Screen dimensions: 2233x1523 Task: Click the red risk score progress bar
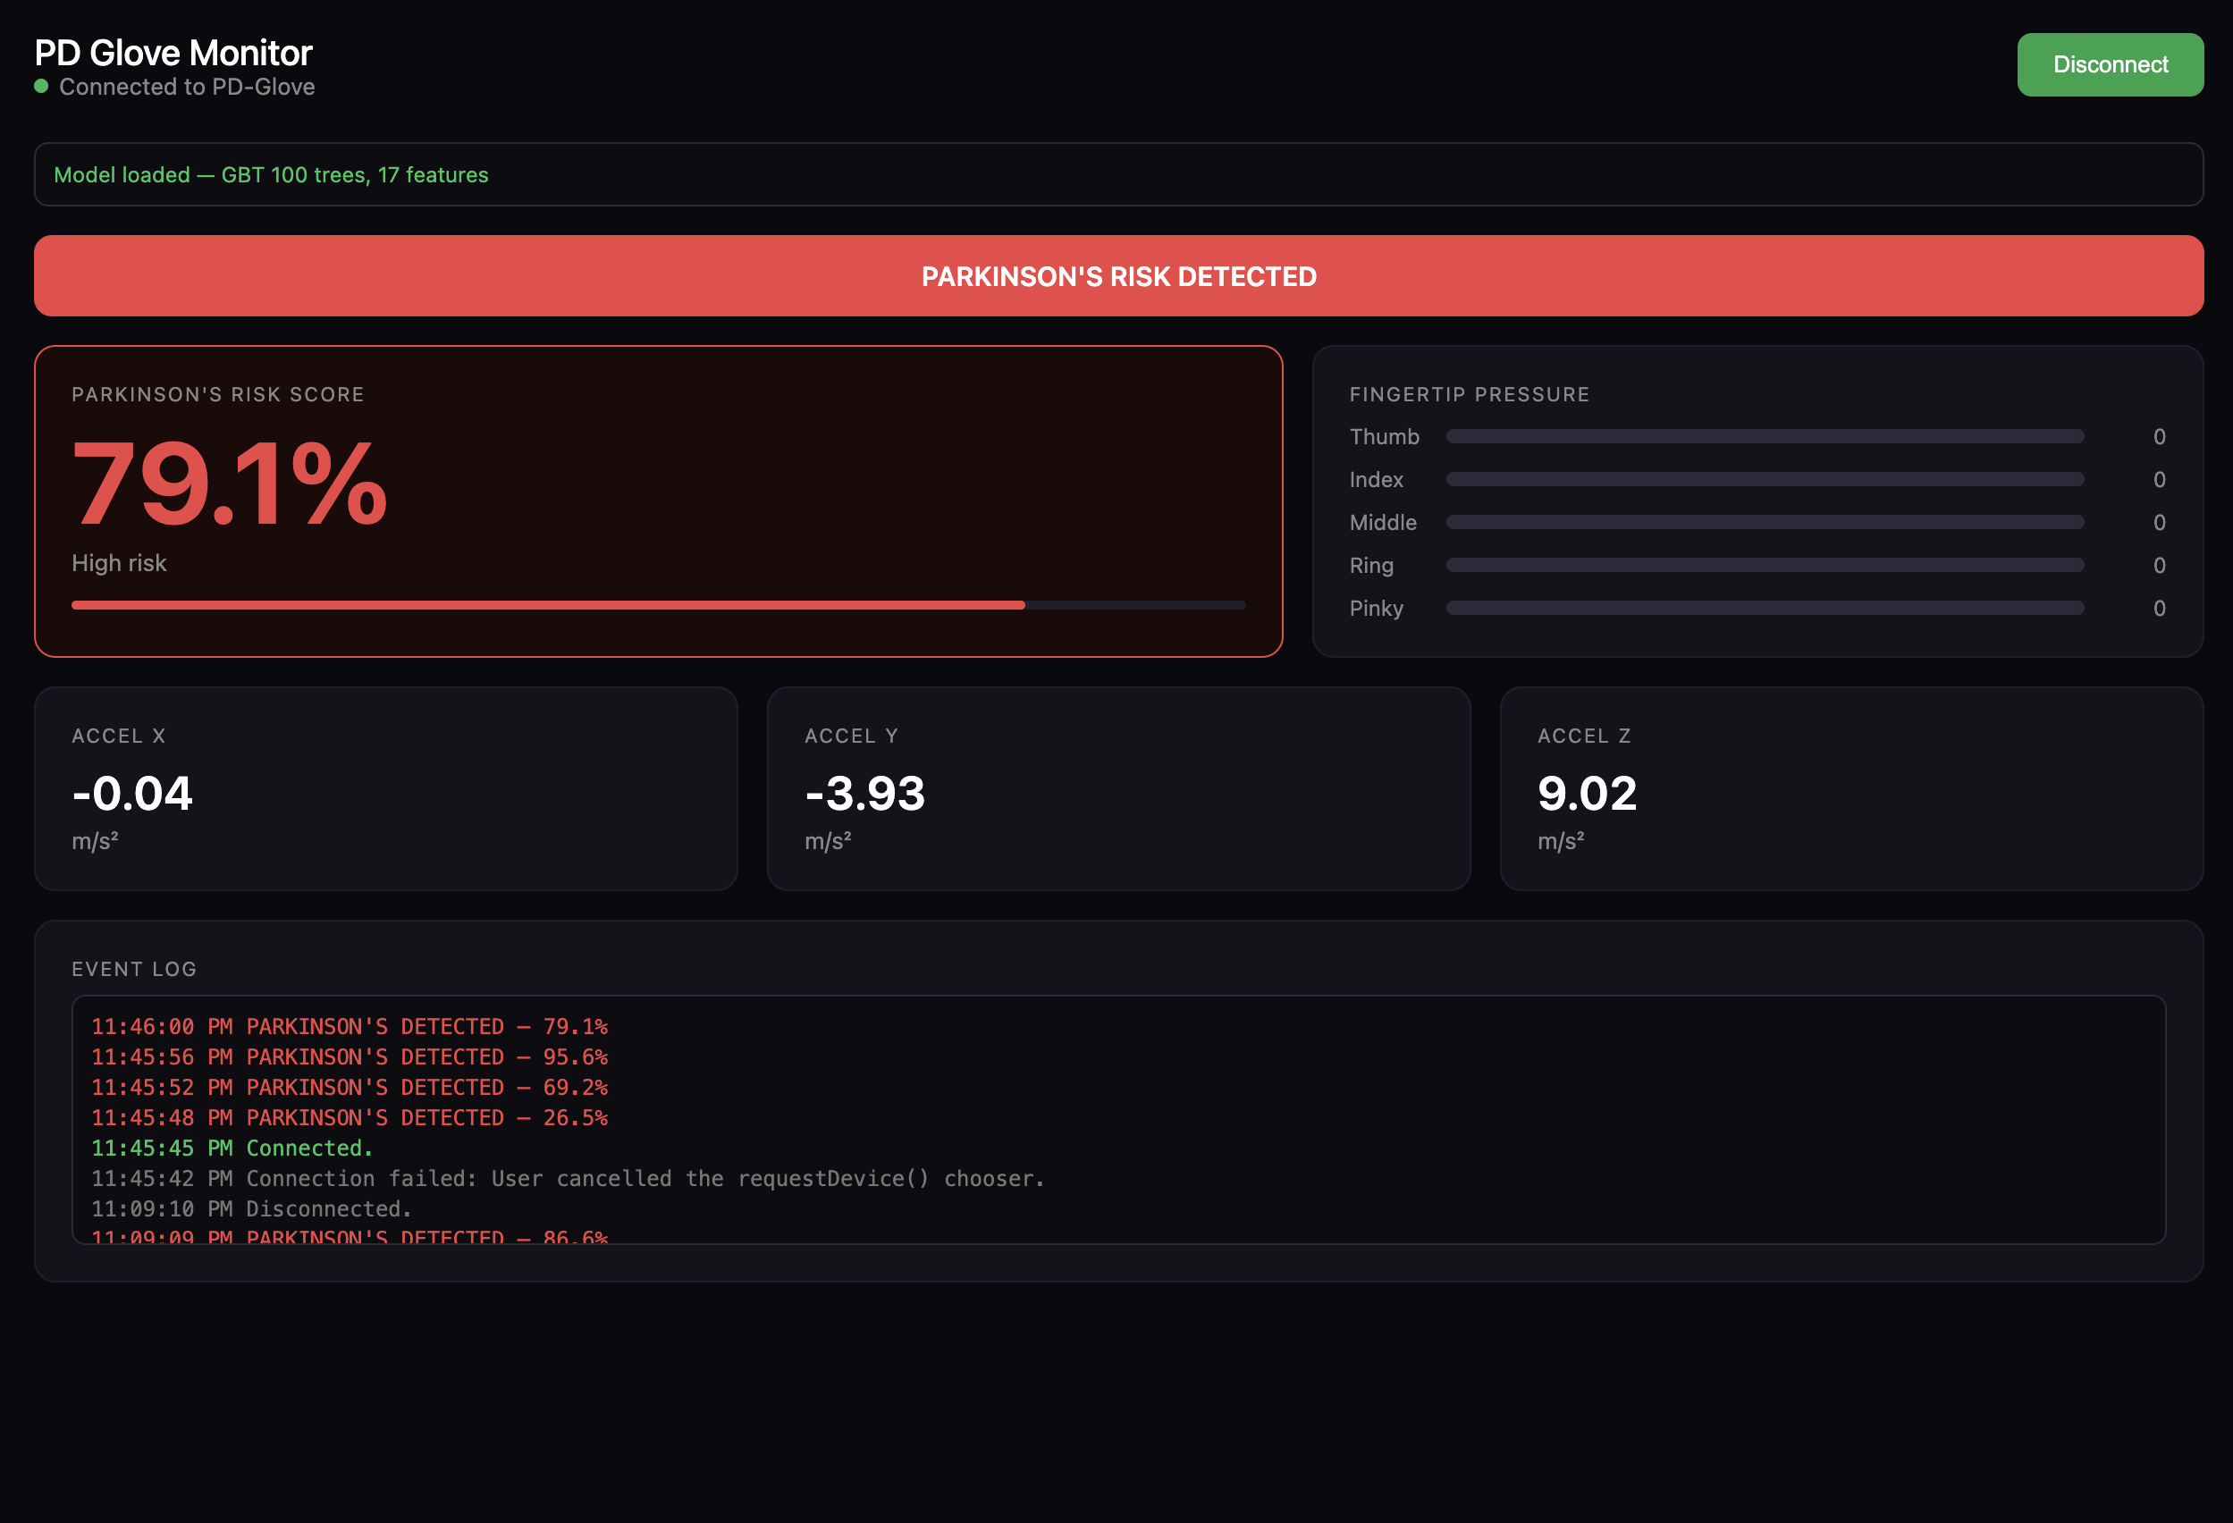tap(548, 605)
